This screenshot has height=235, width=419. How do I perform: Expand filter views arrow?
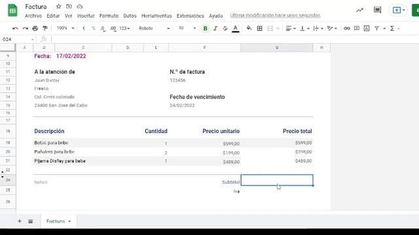click(384, 29)
